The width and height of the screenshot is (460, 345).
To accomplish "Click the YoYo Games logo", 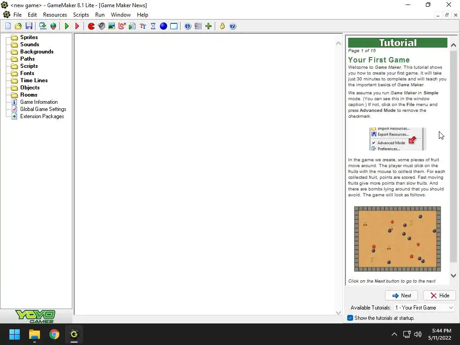I will [35, 317].
